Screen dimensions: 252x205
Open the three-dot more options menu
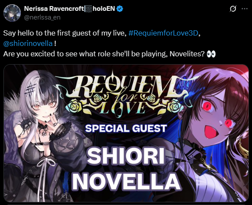(245, 9)
